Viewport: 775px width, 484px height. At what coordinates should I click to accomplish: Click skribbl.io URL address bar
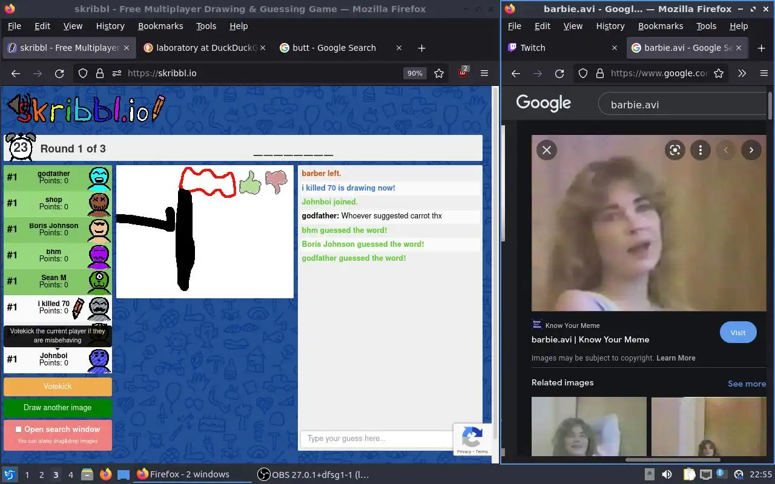click(260, 73)
